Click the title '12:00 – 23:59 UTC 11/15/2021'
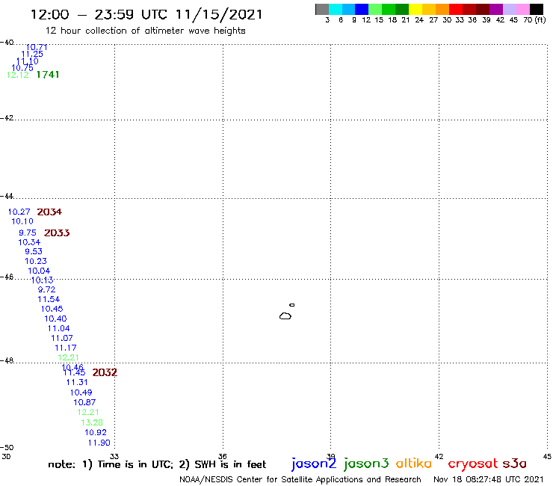 point(146,14)
